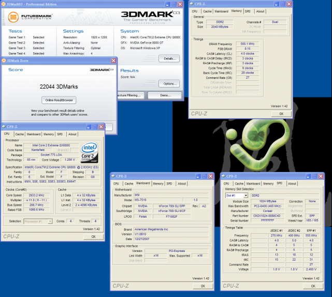The width and height of the screenshot is (332, 297).
Task: Click CPU-Z Mainboard window title icon
Action: (x=113, y=176)
